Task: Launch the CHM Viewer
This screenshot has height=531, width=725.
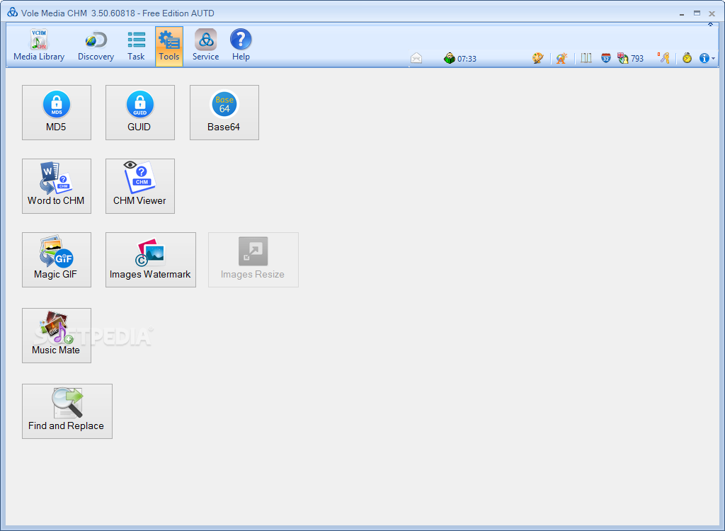Action: [x=140, y=186]
